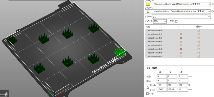The height and width of the screenshot is (97, 214).
Task: Open the printer settings gear icon
Action: (212, 11)
